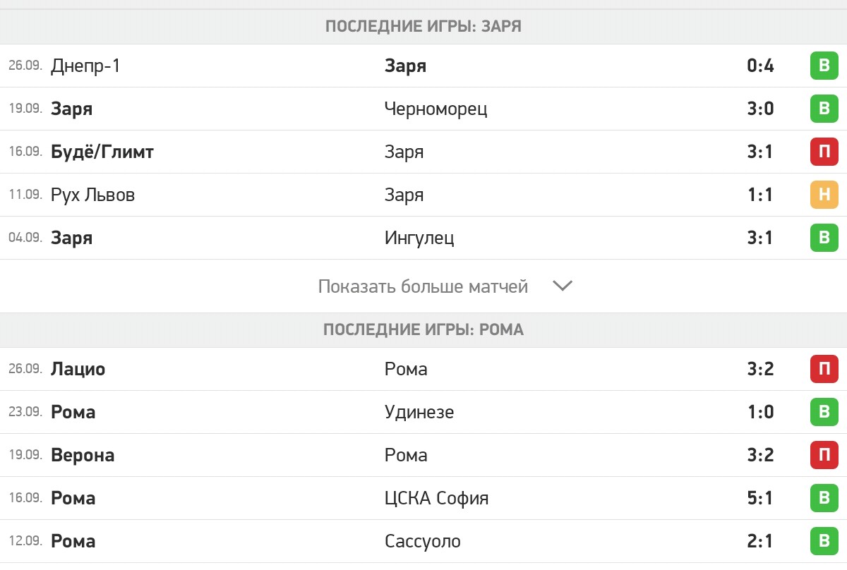Click date 19.09. in Черноморец row
This screenshot has width=847, height=570.
[x=25, y=109]
